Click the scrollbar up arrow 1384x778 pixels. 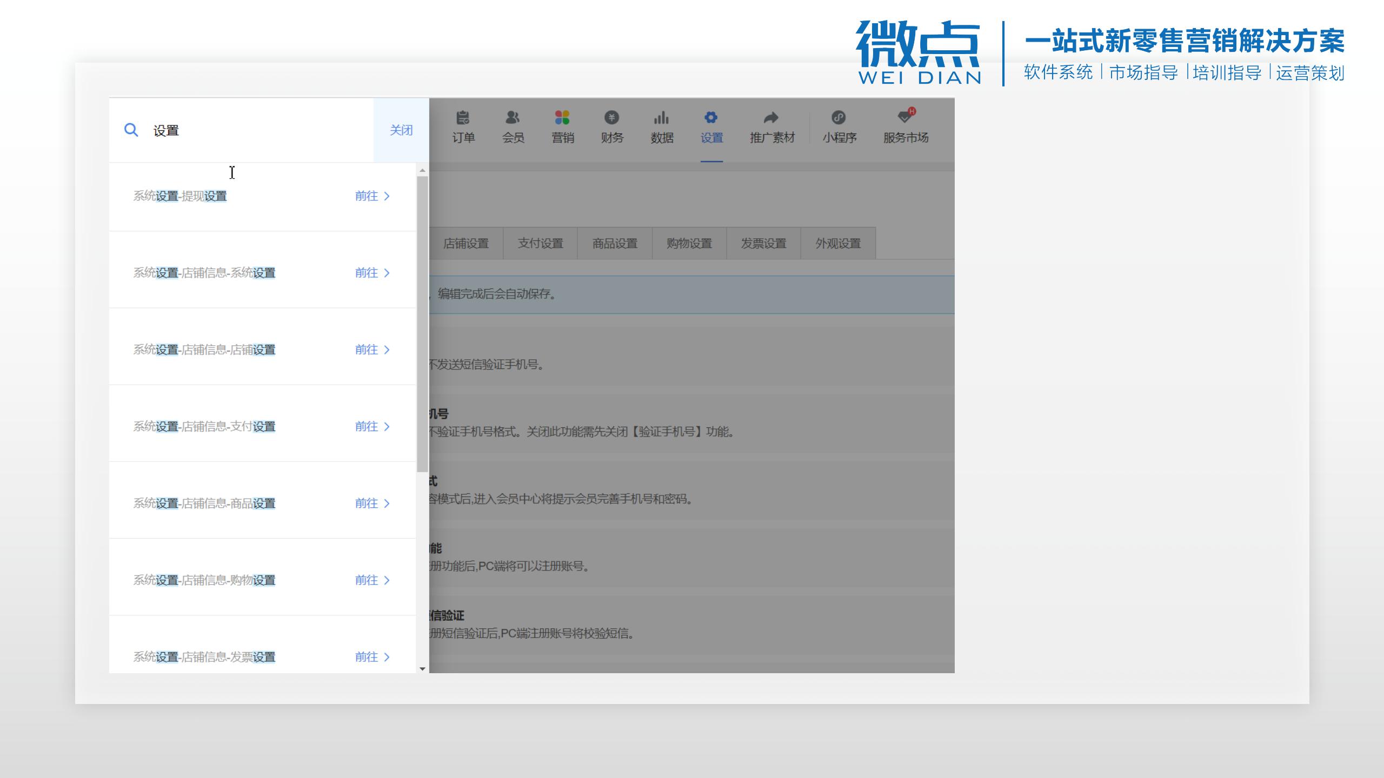(422, 170)
